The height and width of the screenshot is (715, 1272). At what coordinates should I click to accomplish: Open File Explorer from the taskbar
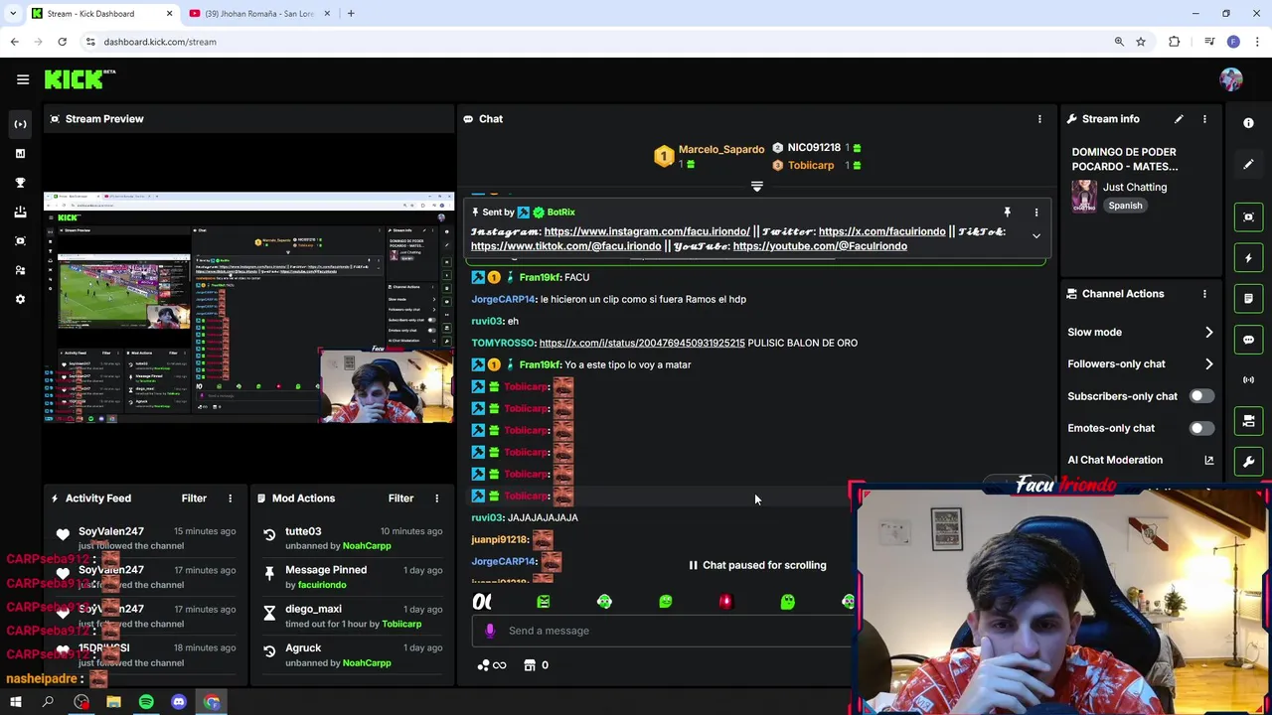[113, 702]
